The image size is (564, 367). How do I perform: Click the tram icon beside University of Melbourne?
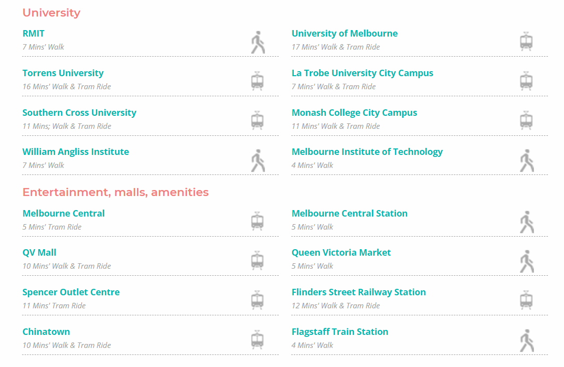[x=526, y=42]
